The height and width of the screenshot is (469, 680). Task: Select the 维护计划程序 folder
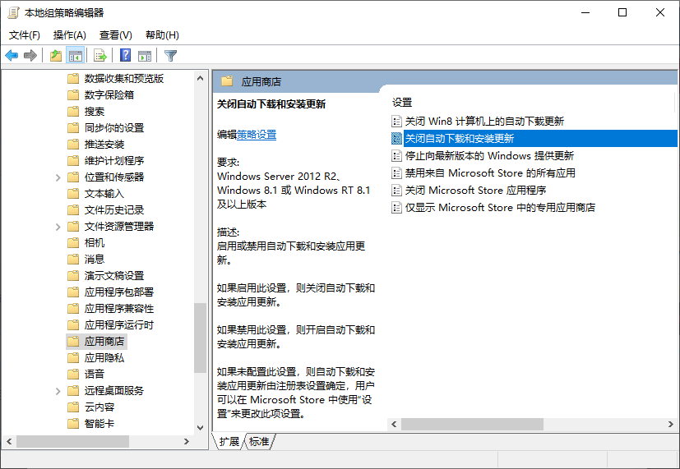[114, 161]
